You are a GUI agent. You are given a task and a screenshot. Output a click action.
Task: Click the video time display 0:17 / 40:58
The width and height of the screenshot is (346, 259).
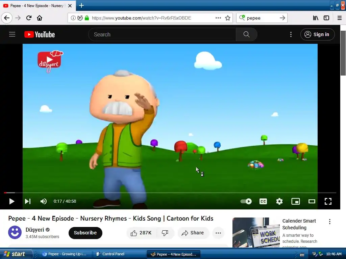(x=65, y=201)
